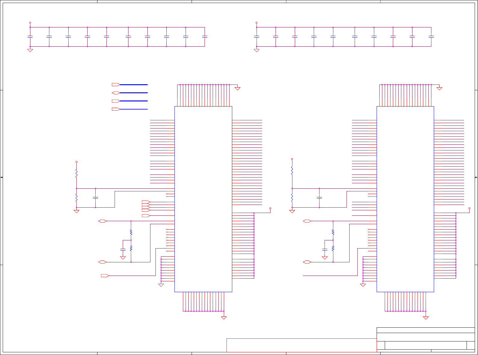The image size is (478, 355).
Task: Select power symbol above right capacitor bank
Action: [257, 23]
